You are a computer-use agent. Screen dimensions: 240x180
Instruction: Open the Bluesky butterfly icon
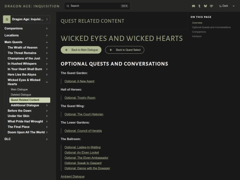tap(205, 6)
